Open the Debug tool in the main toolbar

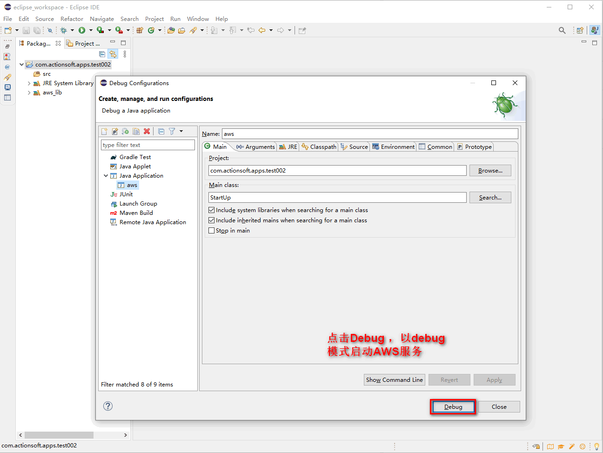(x=63, y=30)
